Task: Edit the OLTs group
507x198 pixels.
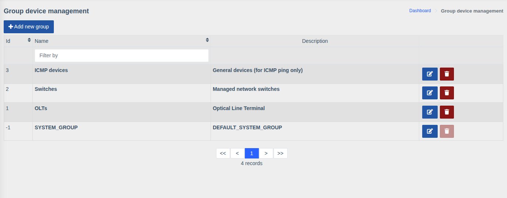Action: [x=430, y=112]
